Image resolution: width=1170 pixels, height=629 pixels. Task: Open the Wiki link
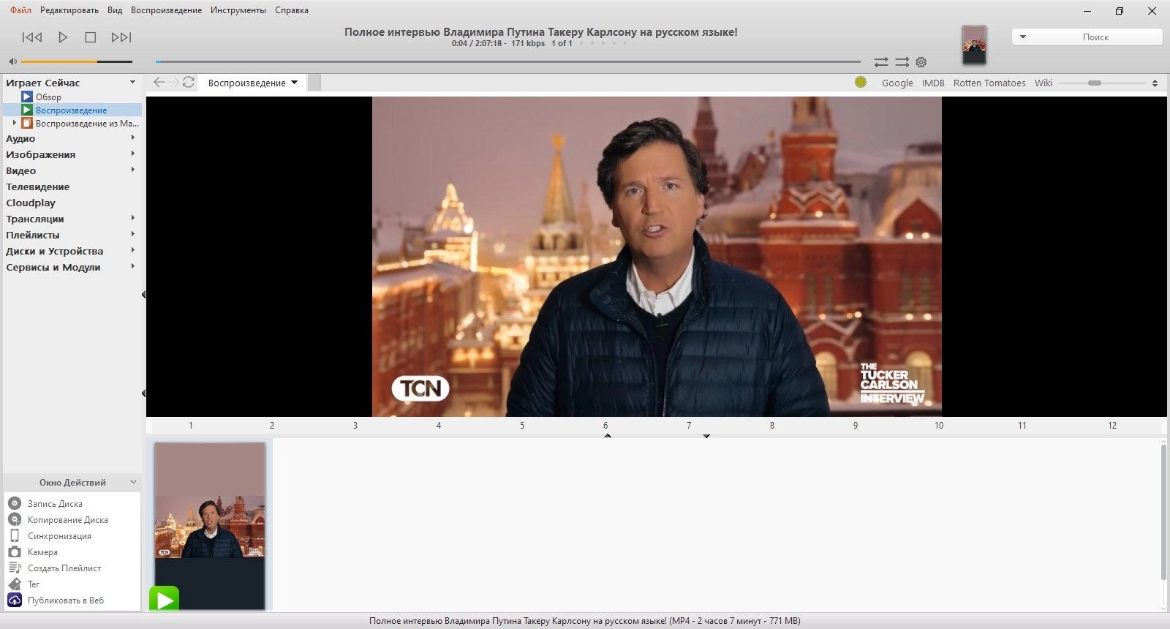coord(1043,83)
